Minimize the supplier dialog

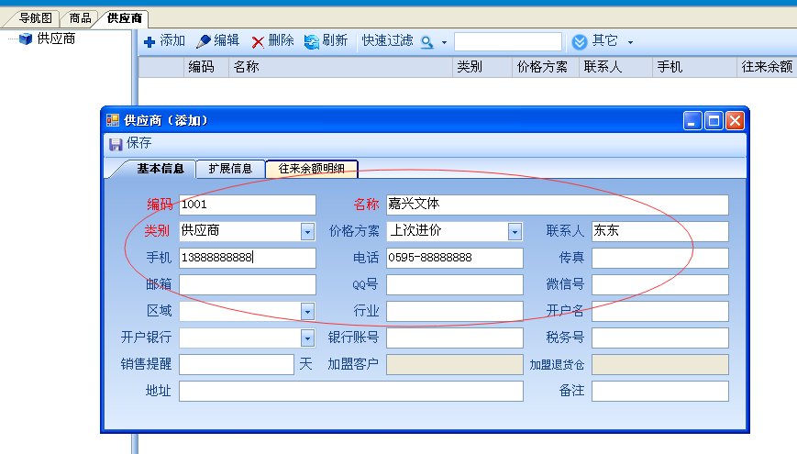(692, 121)
